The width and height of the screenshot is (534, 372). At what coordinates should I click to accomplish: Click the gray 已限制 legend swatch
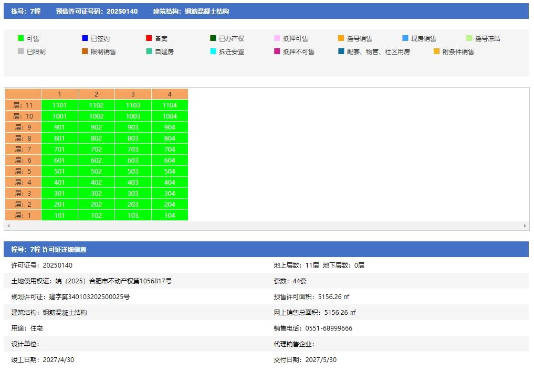[x=21, y=51]
